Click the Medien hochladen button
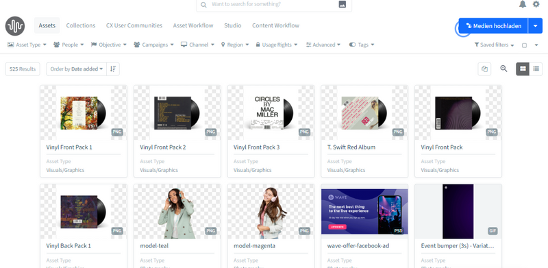The image size is (548, 268). (493, 26)
